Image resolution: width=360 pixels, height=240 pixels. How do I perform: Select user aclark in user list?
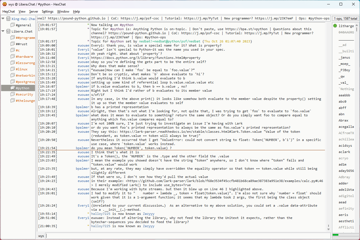click(x=344, y=152)
